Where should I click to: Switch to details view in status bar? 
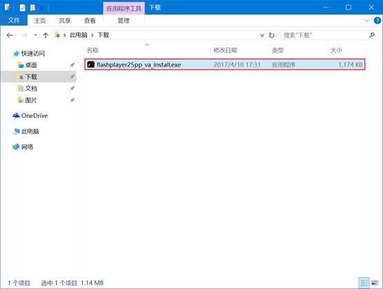[364, 283]
